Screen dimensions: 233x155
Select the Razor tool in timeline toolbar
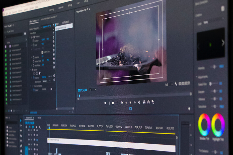(21, 136)
